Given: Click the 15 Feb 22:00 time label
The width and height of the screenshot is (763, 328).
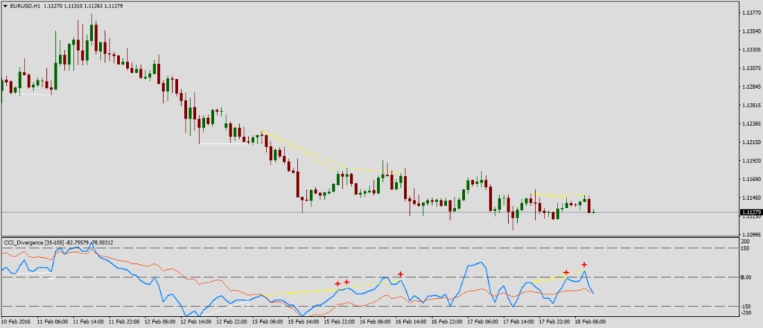Looking at the screenshot, I should (340, 321).
